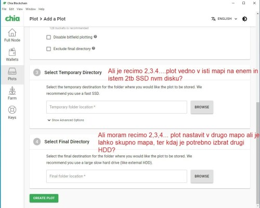Click the Select Final Directory heading

click(x=67, y=142)
